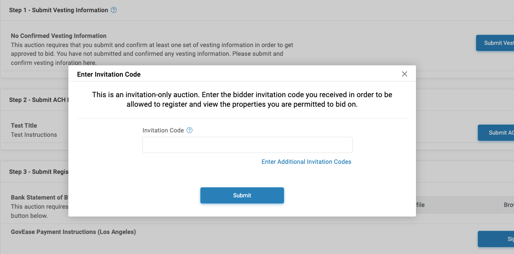Click the Browse column header cell
514x254 pixels.
click(x=506, y=205)
